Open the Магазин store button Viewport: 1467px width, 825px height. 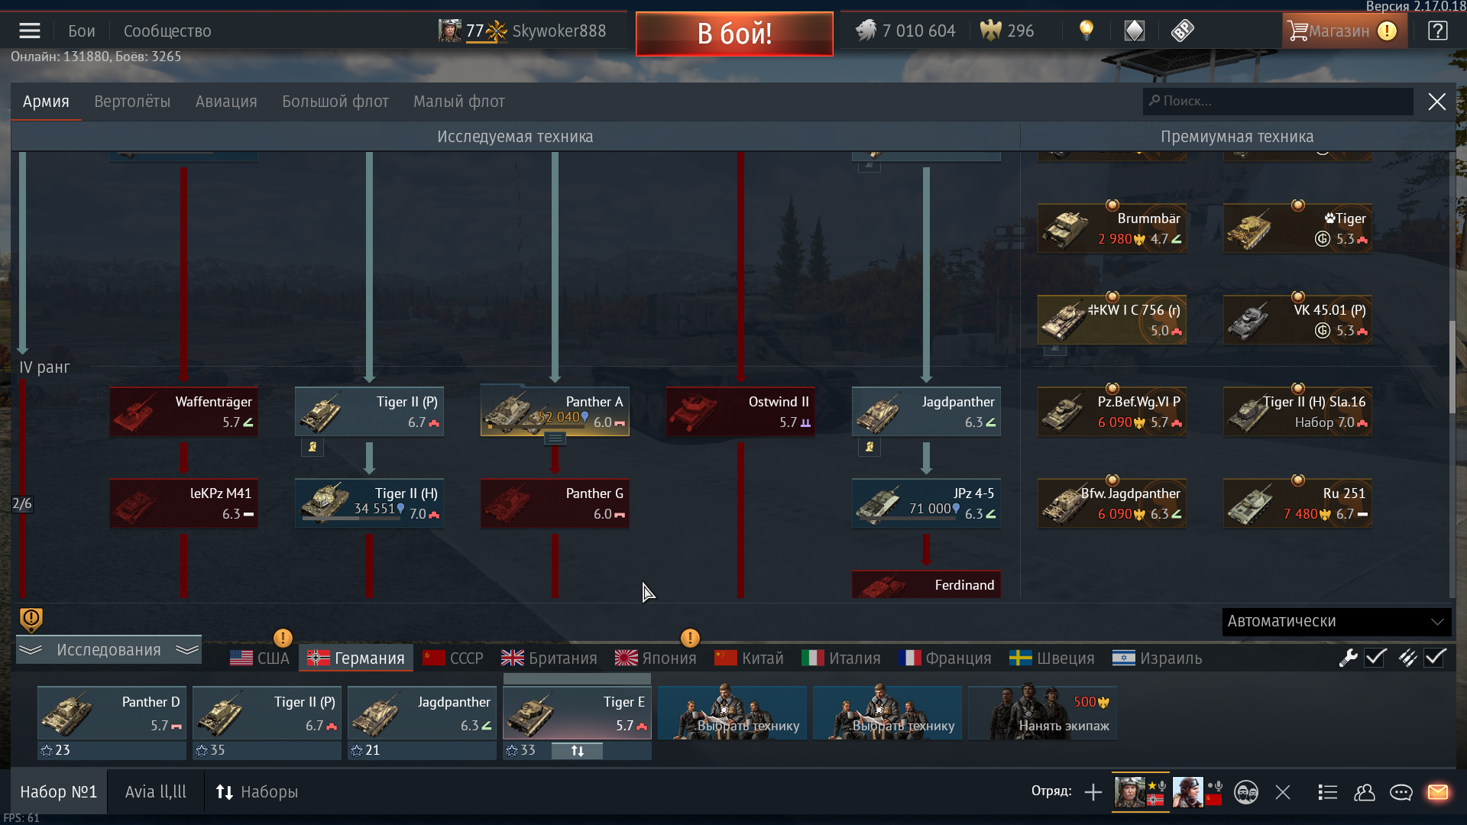click(1344, 31)
